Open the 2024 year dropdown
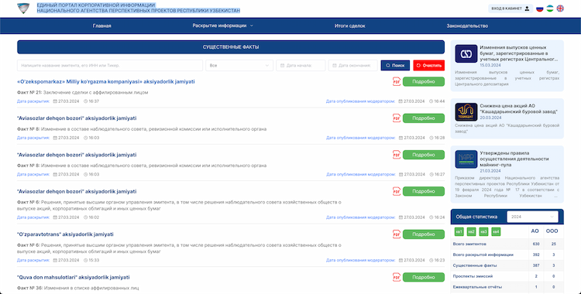 532,217
